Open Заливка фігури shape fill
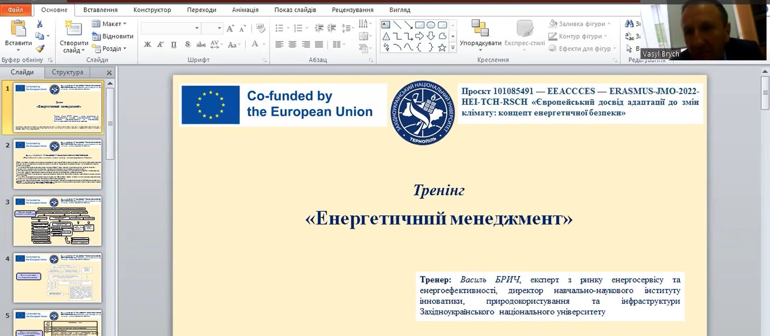This screenshot has width=770, height=336. [580, 24]
